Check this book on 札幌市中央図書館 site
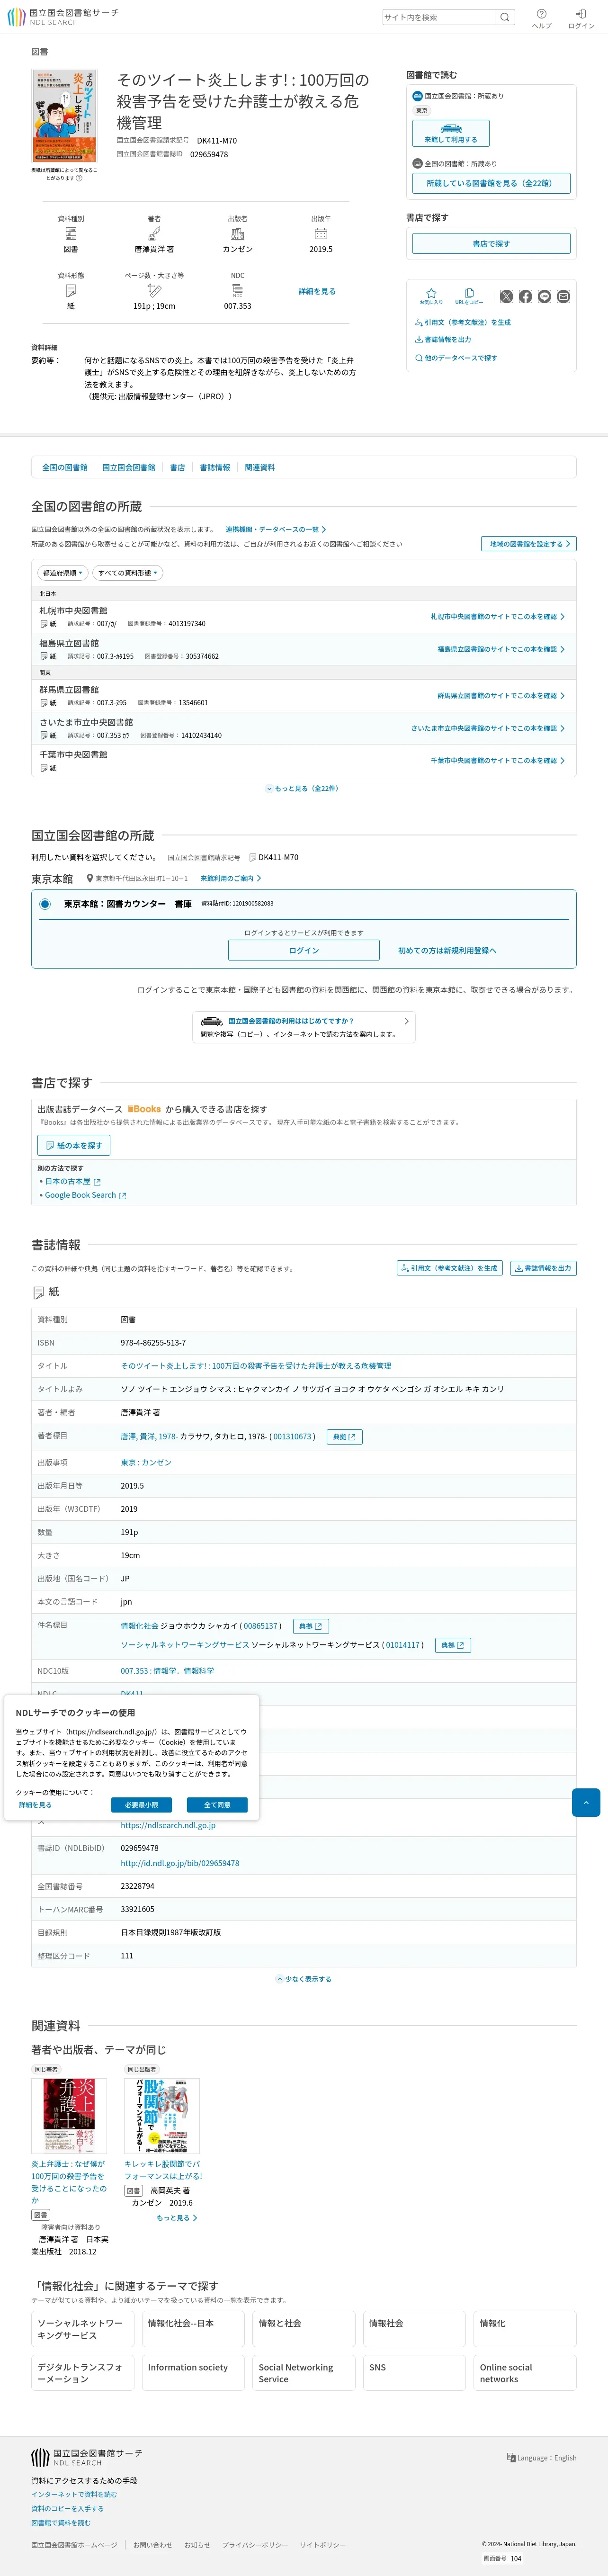Image resolution: width=608 pixels, height=2576 pixels. pos(497,616)
